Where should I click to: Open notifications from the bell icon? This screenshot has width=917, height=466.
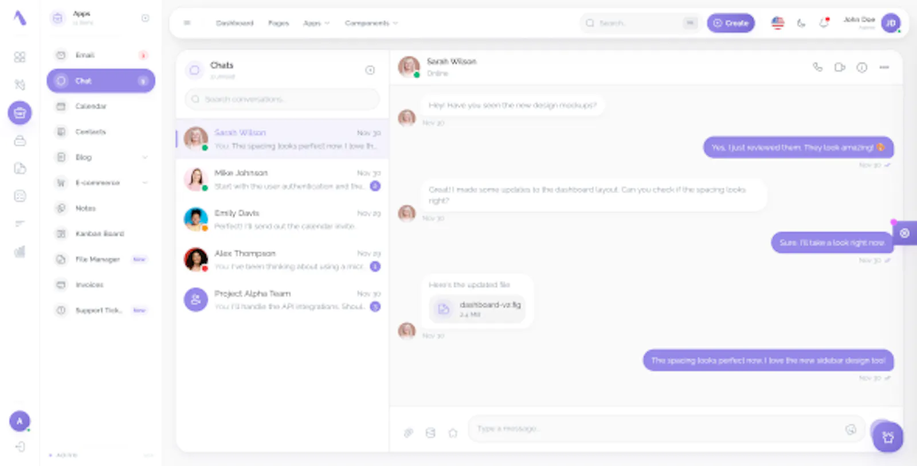pos(824,23)
